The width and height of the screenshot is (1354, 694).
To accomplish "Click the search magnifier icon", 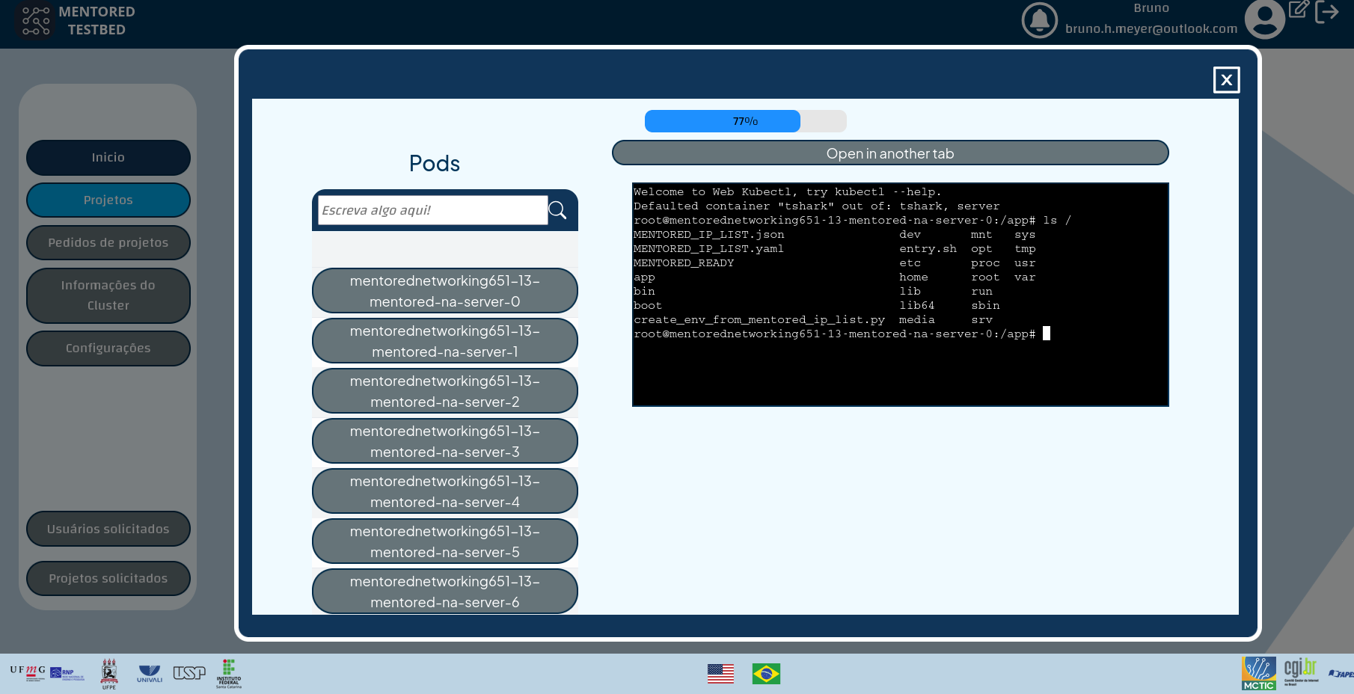I will pos(558,210).
